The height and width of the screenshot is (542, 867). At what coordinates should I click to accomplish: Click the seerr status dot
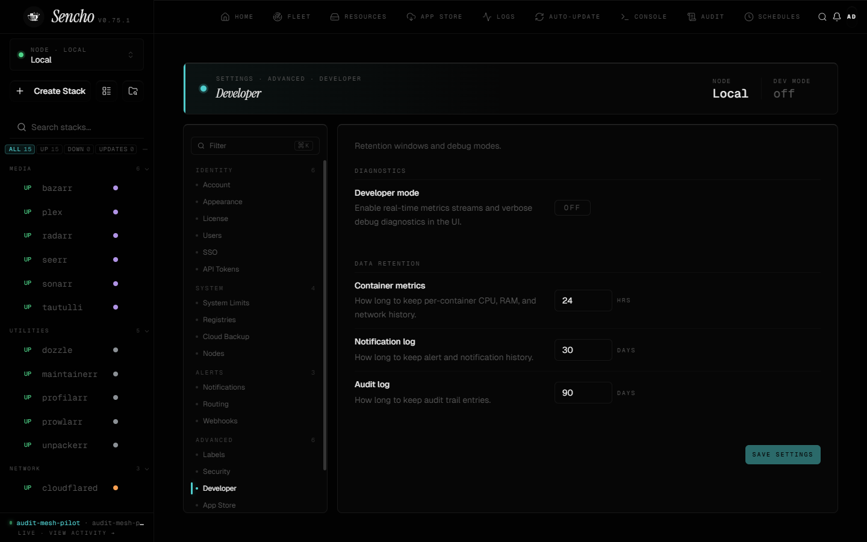[x=116, y=260]
